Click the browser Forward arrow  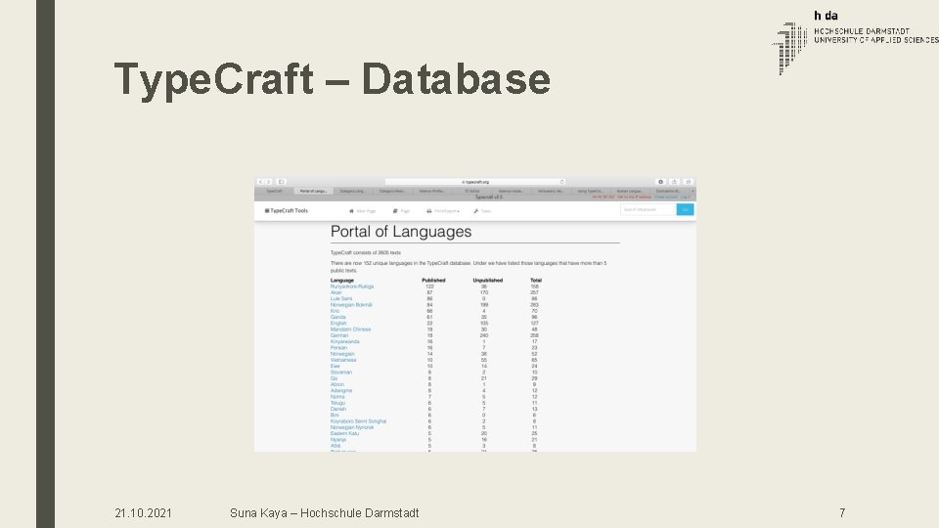point(269,182)
